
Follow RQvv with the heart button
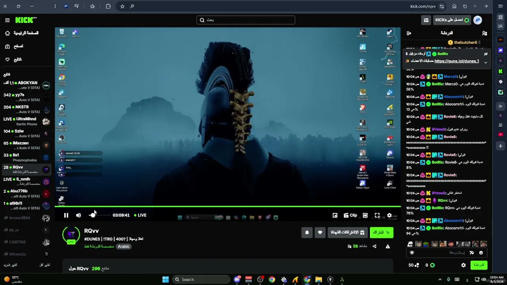pyautogui.click(x=320, y=233)
